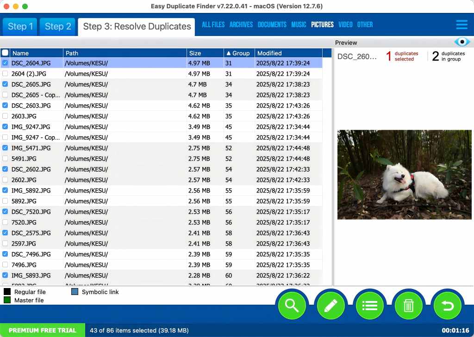Open the edit pencil tool
Screen dimensions: 474x337
331,305
